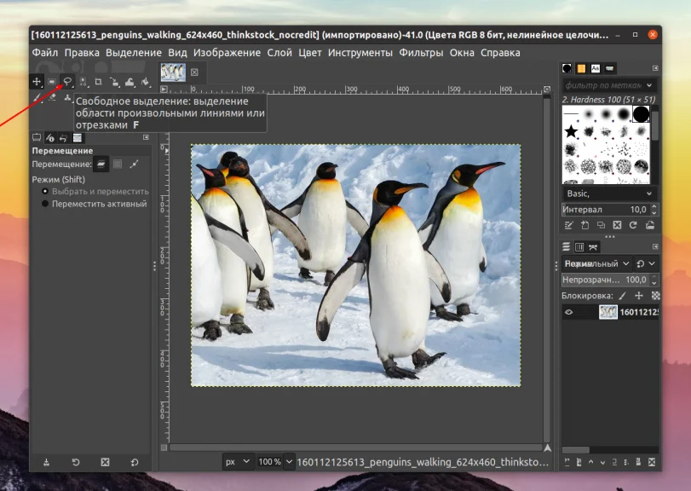Click the "Create a new brush" button
The width and height of the screenshot is (691, 491).
[x=585, y=225]
